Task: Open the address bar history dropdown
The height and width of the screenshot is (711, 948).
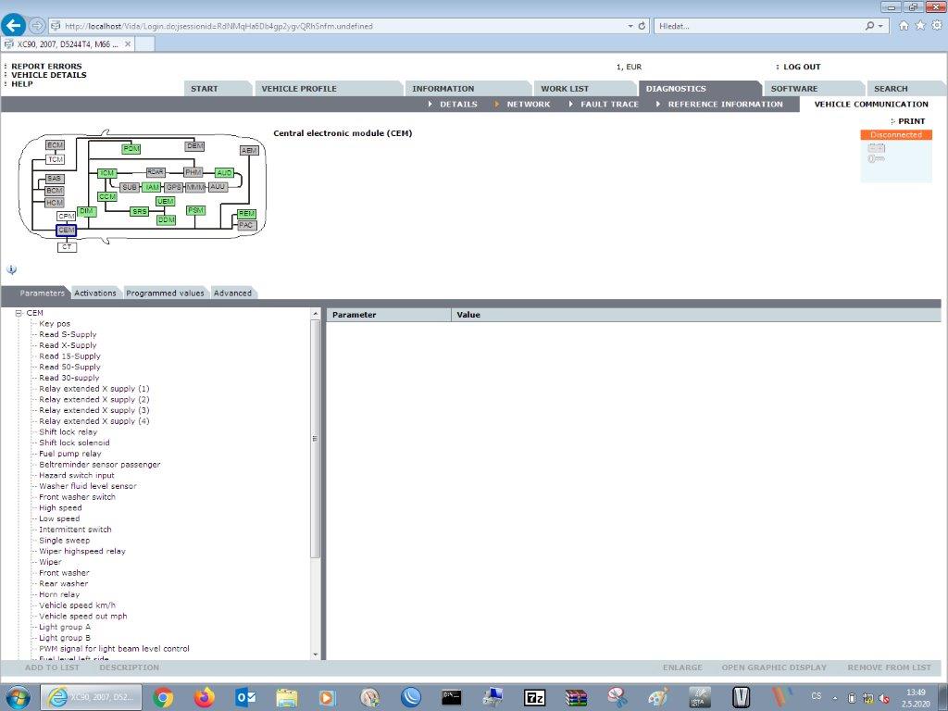Action: [631, 26]
